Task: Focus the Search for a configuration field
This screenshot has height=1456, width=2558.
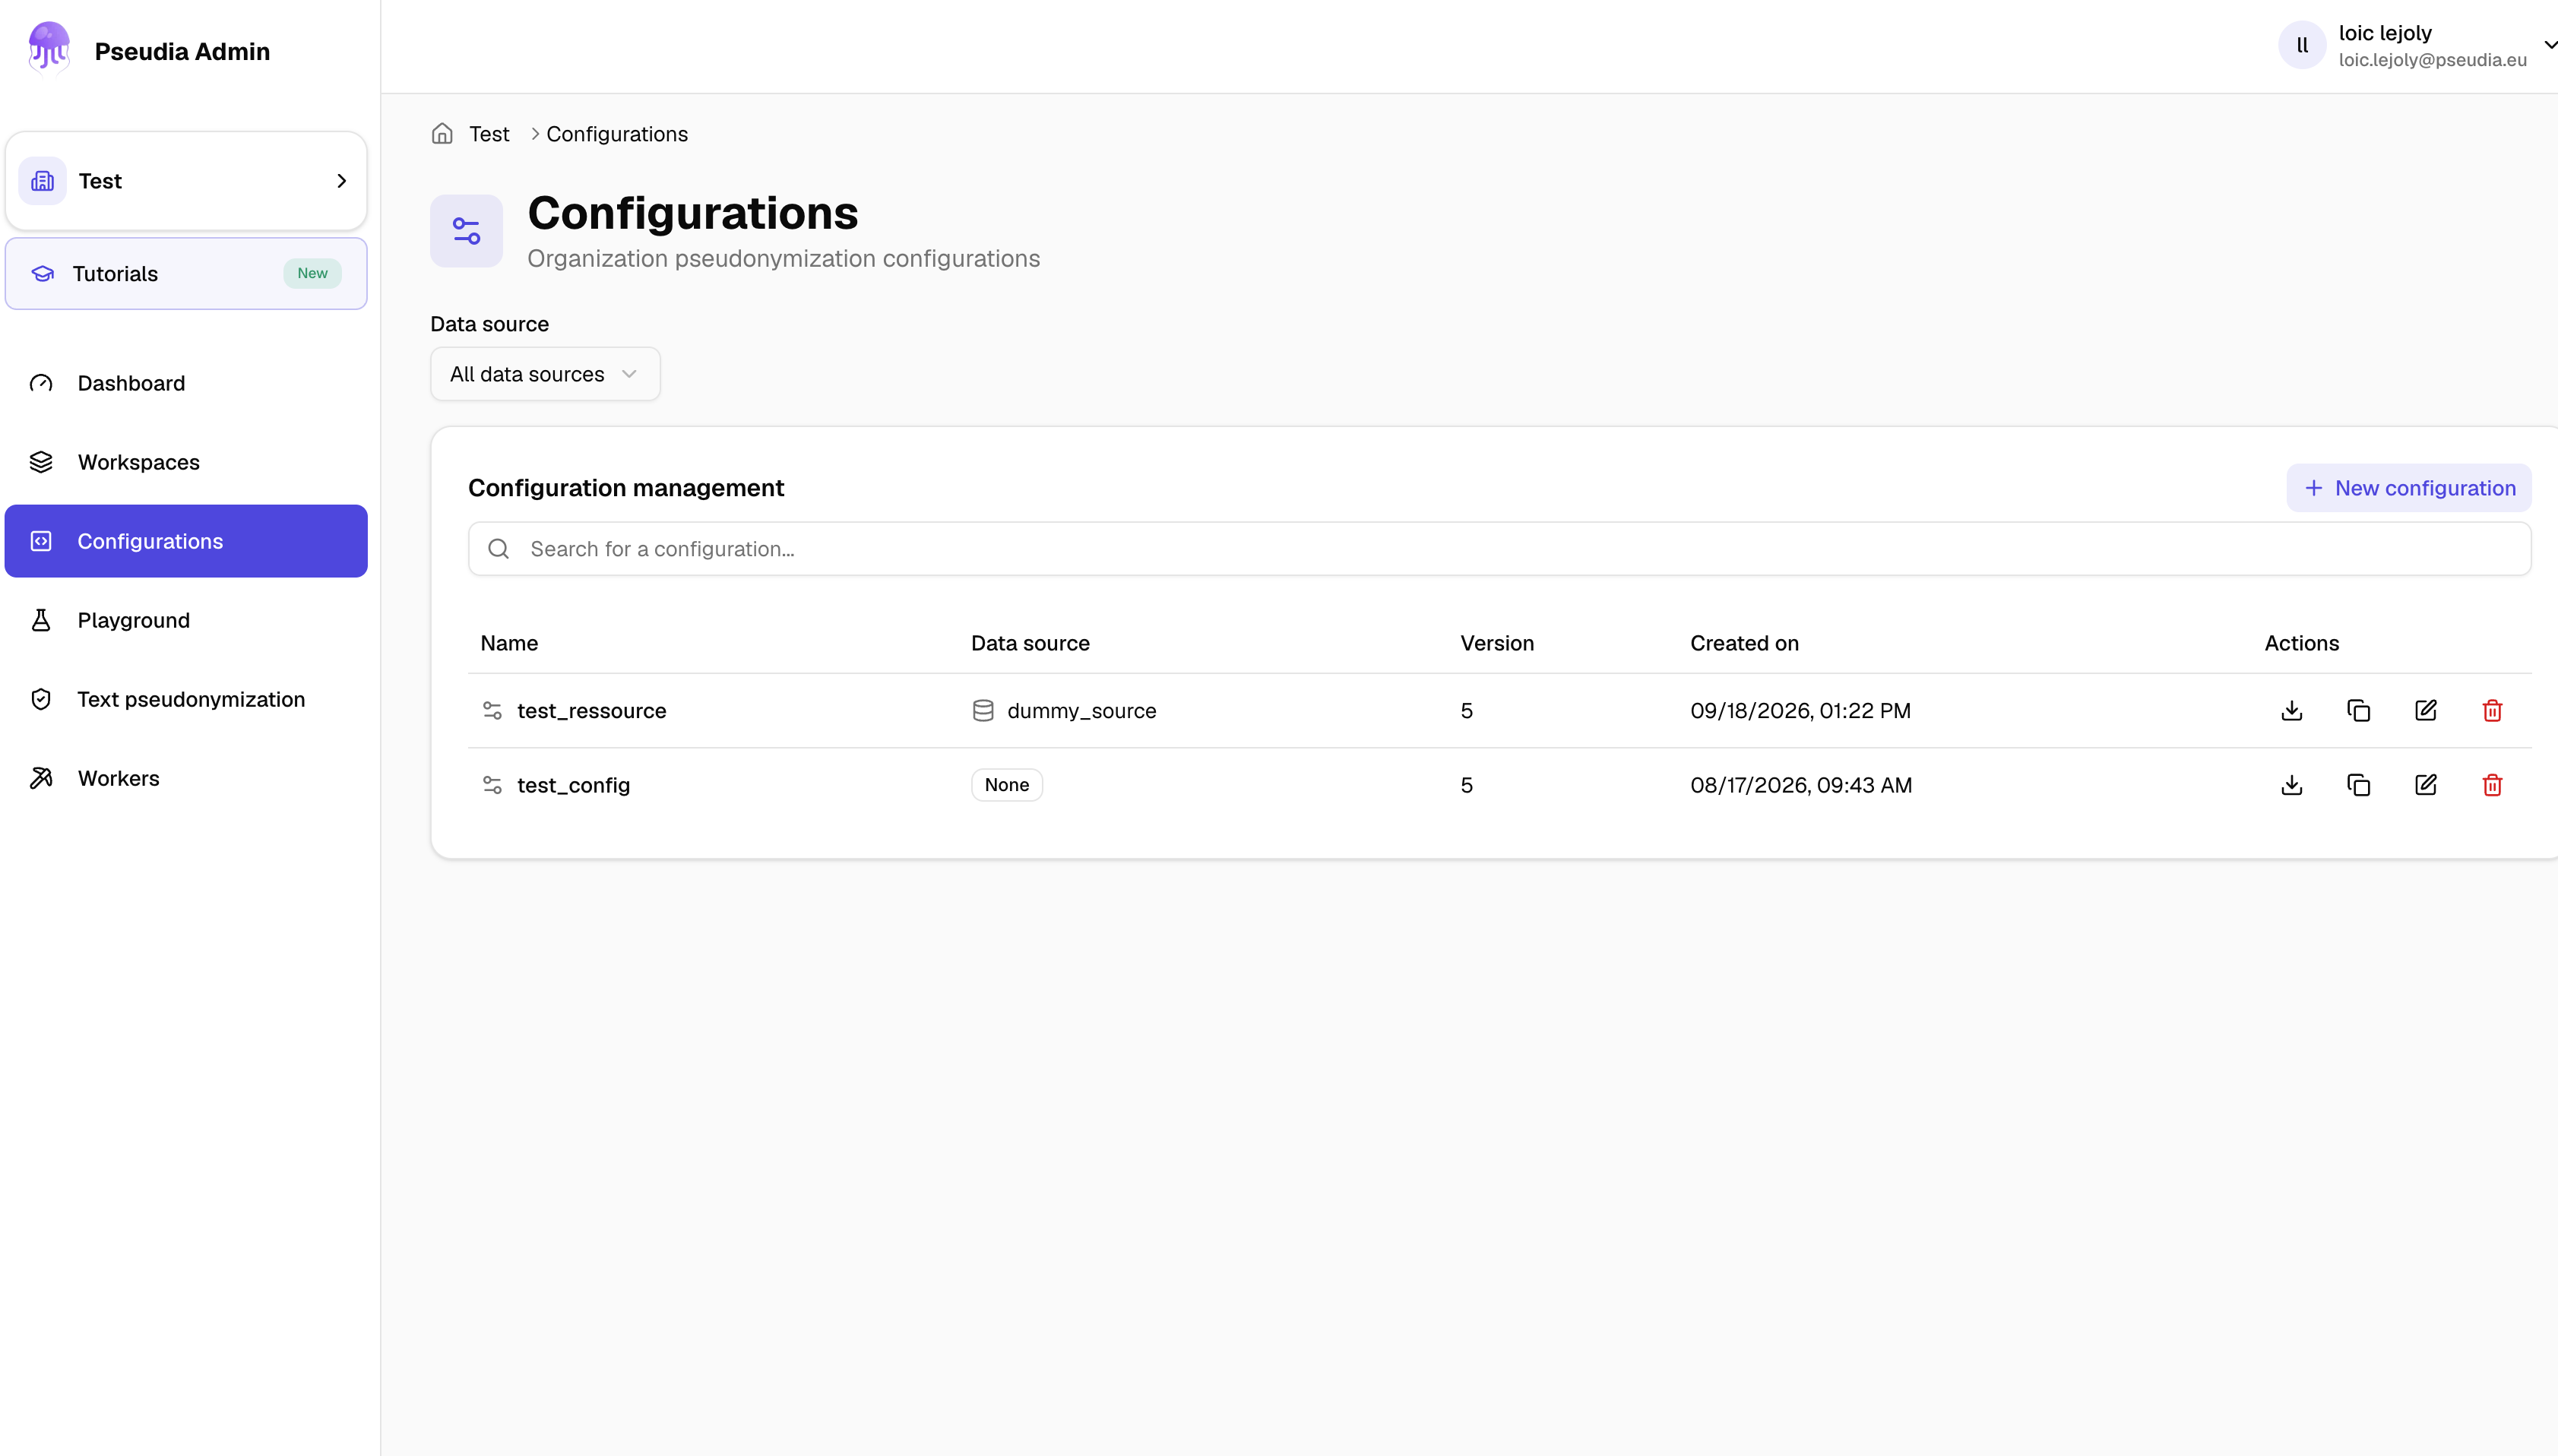Action: pyautogui.click(x=1499, y=549)
